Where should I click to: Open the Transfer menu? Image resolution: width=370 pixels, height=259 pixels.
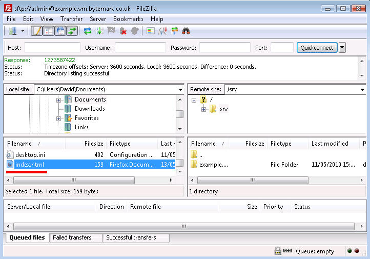(72, 19)
